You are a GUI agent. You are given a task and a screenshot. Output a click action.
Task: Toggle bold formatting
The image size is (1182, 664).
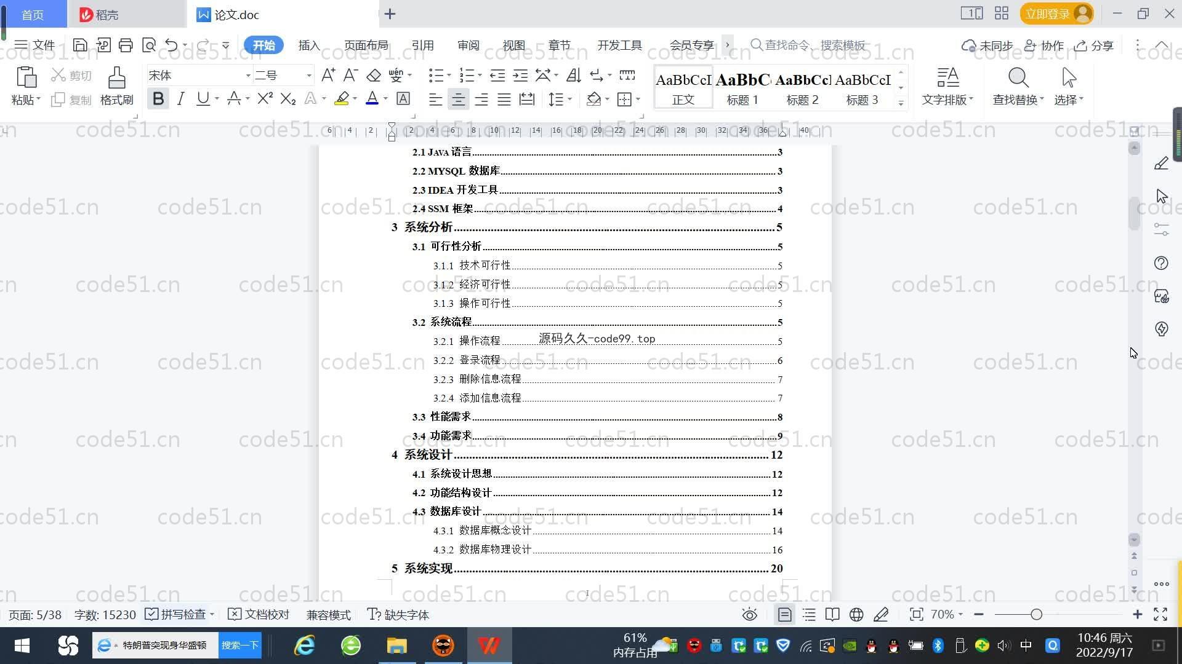pyautogui.click(x=158, y=98)
